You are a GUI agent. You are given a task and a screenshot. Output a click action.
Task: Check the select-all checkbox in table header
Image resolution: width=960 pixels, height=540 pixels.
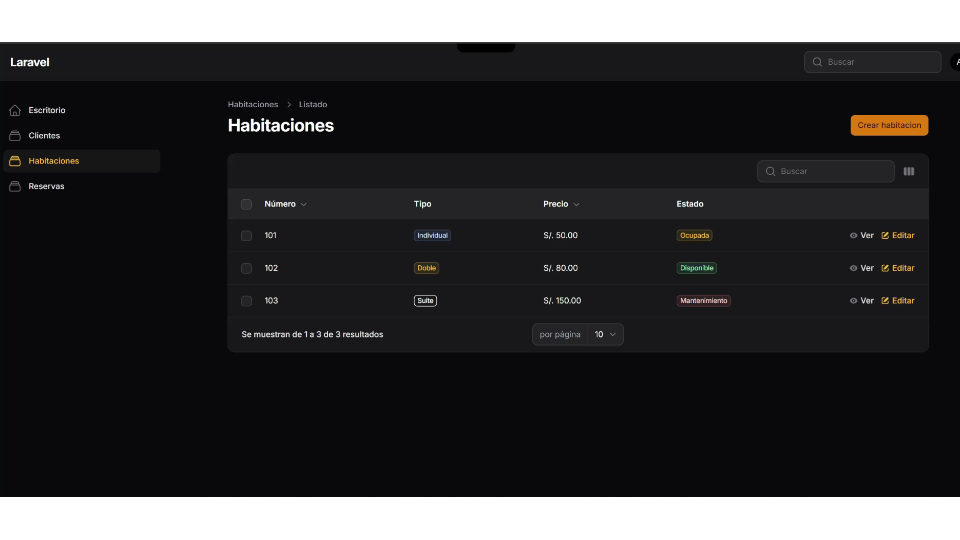pos(246,204)
